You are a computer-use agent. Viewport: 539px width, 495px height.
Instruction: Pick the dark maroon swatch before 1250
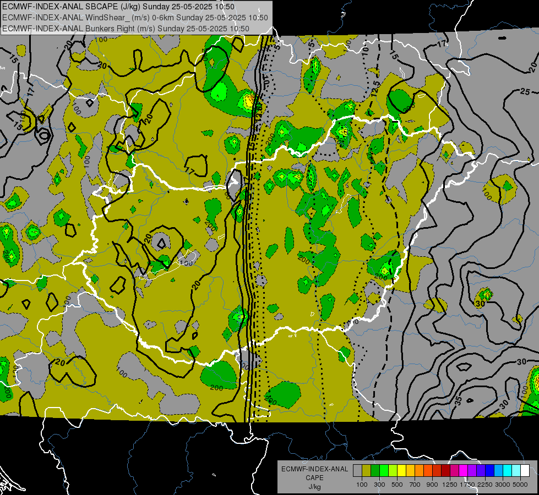coord(445,471)
